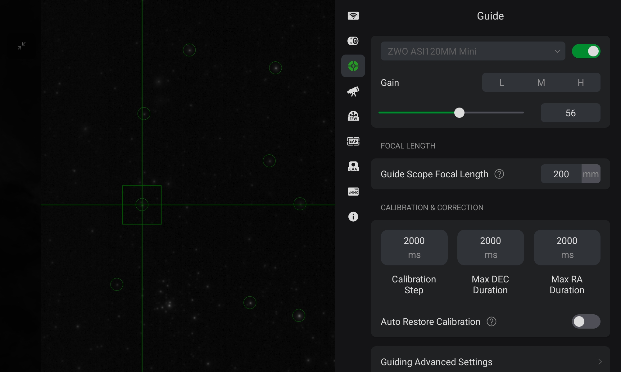Open the Calibration Step 2000 ms selector

(414, 247)
